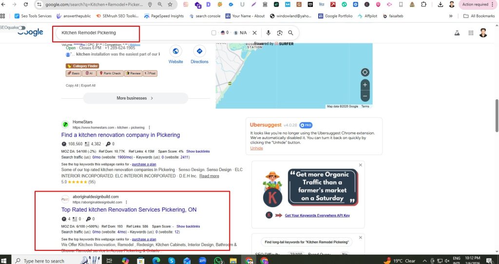The height and width of the screenshot is (264, 499).
Task: Expand the hidden bookmarks chevron
Action: click(x=451, y=16)
